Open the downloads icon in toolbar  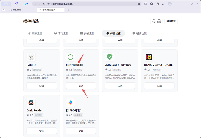[157, 4]
